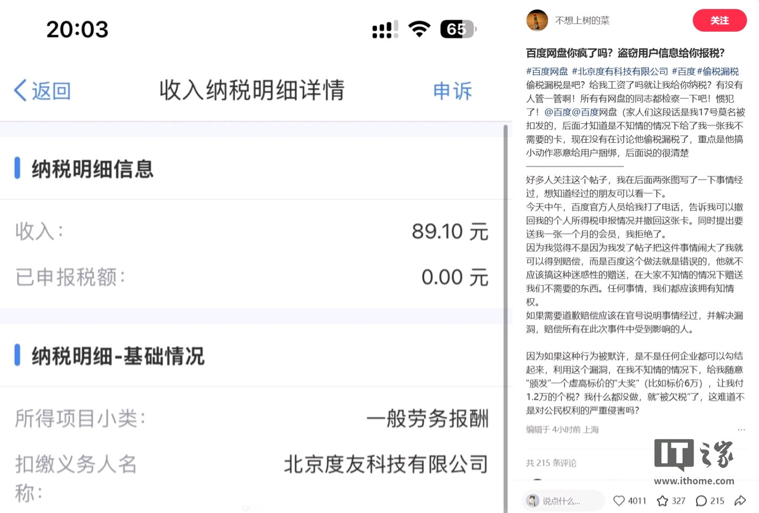Select the 所得项目小类 row label

[80, 419]
